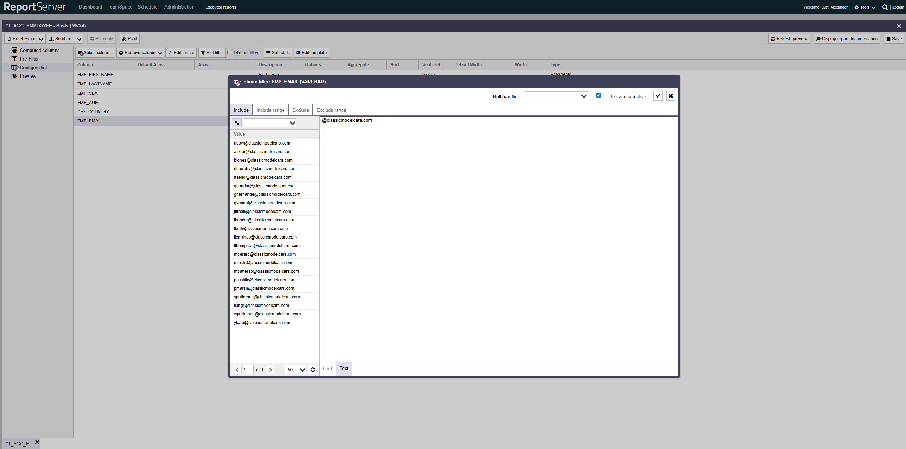The width and height of the screenshot is (906, 449).
Task: Click the Refresh preview button
Action: [x=789, y=39]
